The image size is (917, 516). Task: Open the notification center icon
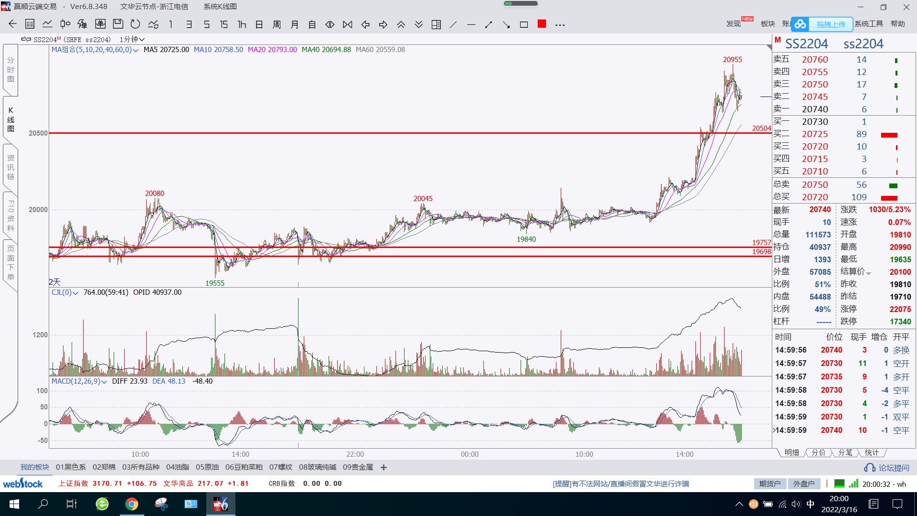(x=897, y=504)
